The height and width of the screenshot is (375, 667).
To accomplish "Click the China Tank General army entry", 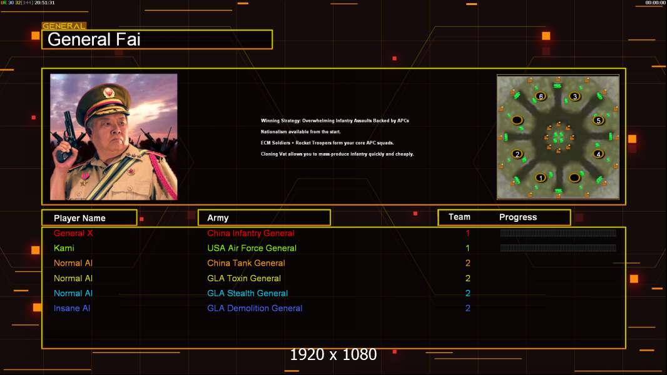I will click(x=247, y=263).
